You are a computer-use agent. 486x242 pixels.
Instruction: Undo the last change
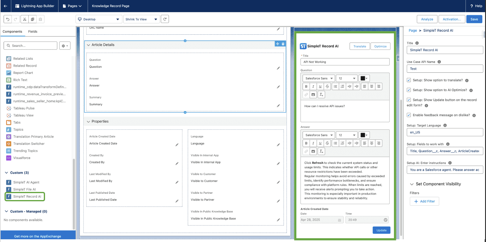tap(8, 19)
